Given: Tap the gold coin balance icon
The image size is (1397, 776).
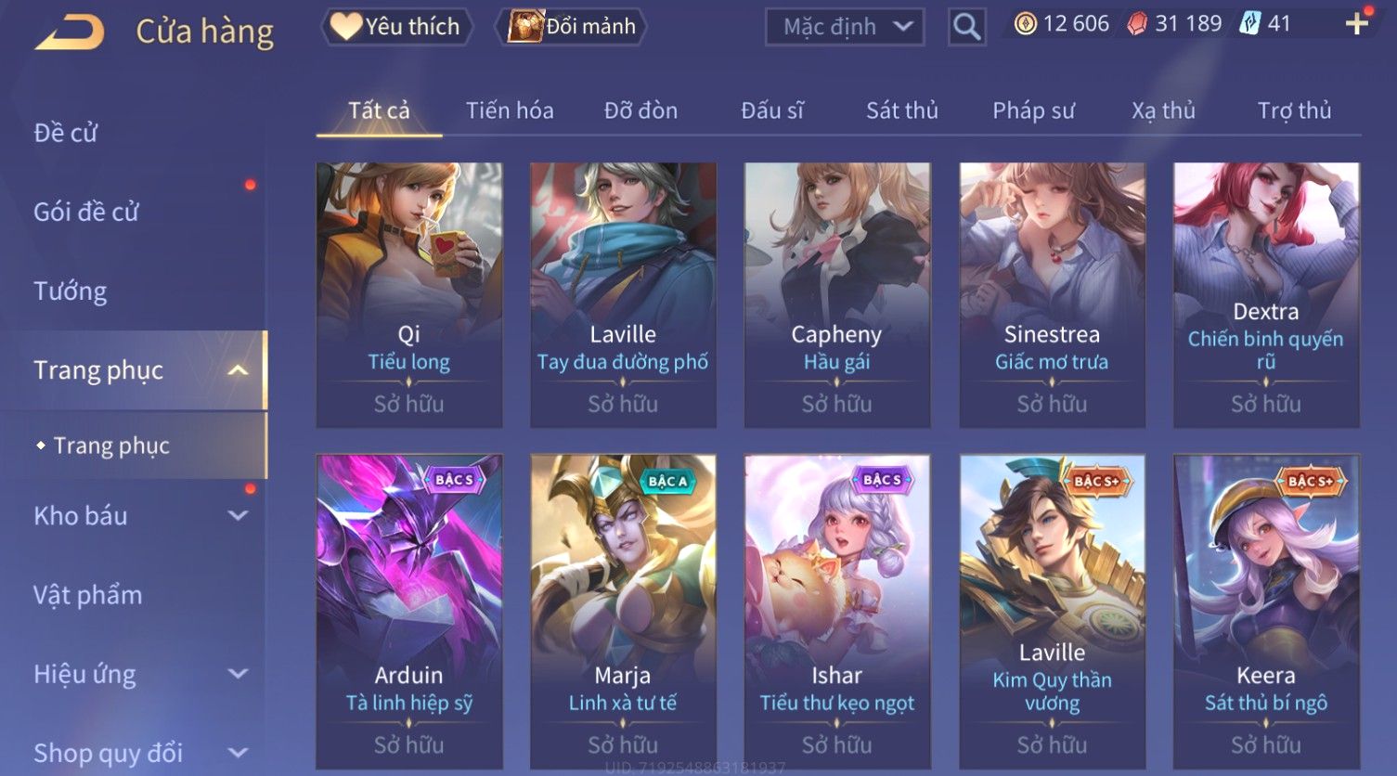Looking at the screenshot, I should (1026, 24).
